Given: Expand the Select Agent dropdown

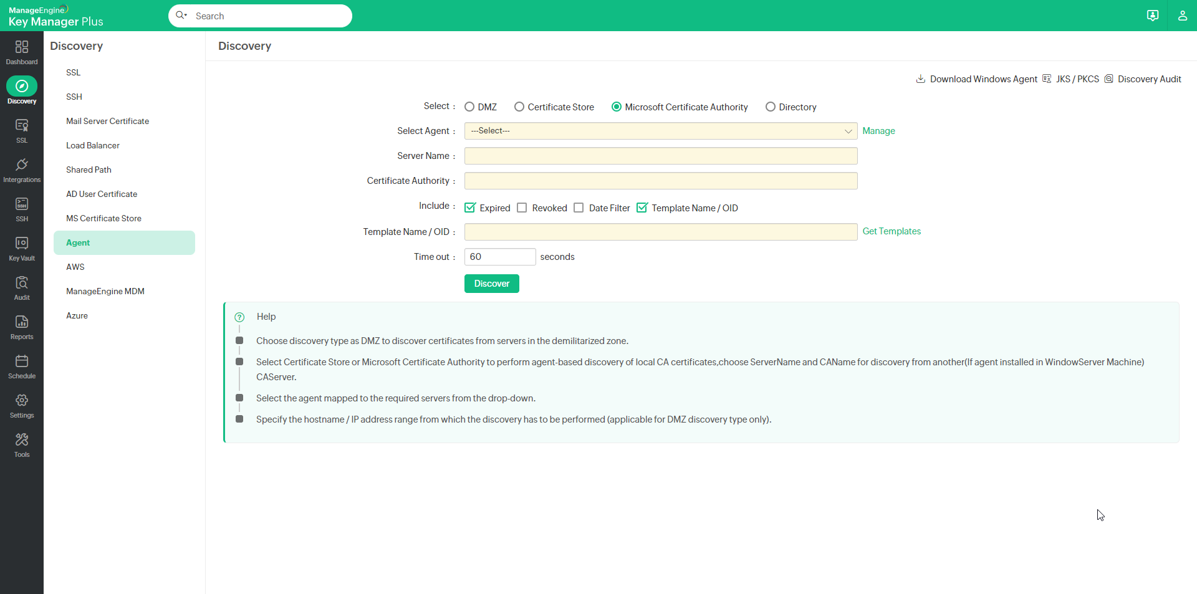Looking at the screenshot, I should (661, 131).
